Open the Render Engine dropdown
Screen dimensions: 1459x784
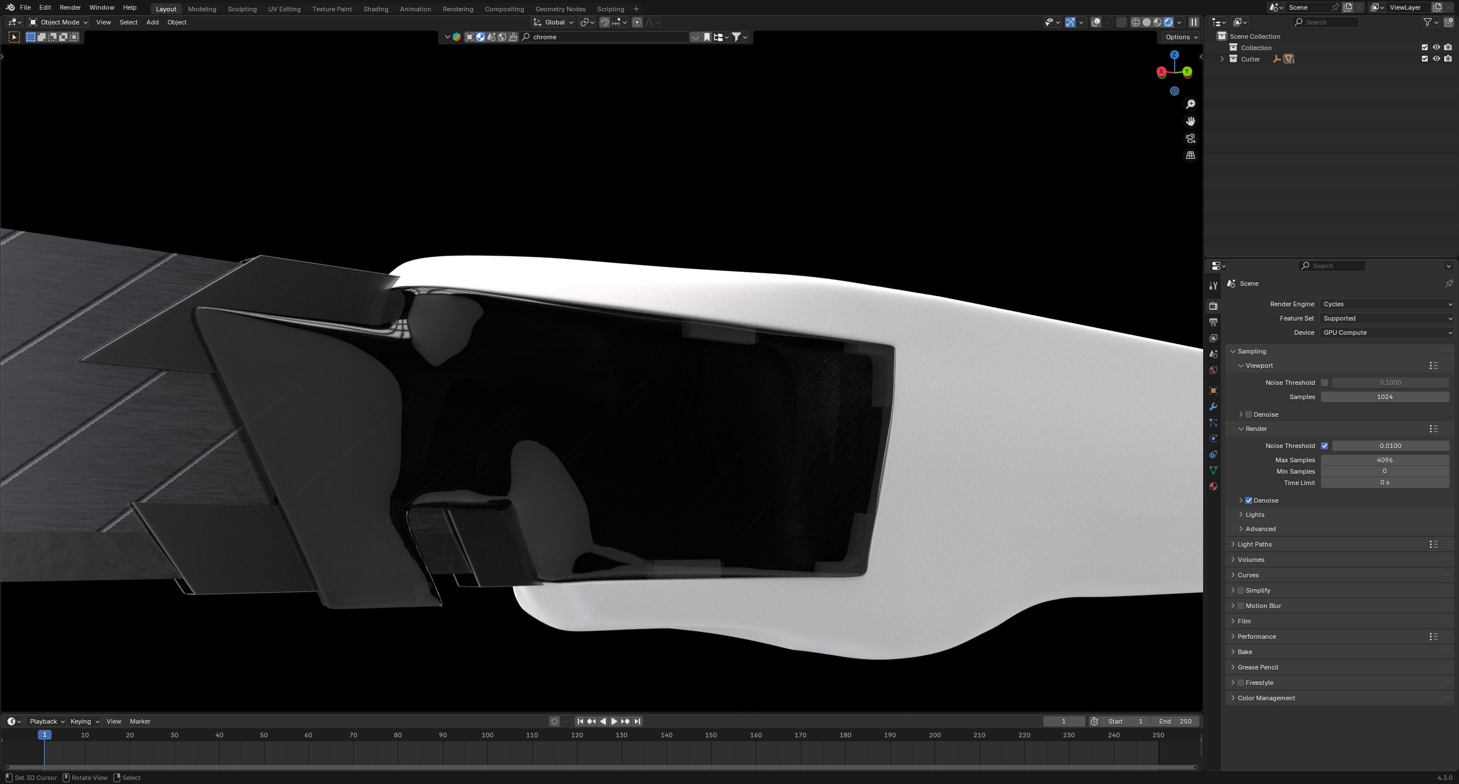pyautogui.click(x=1387, y=304)
